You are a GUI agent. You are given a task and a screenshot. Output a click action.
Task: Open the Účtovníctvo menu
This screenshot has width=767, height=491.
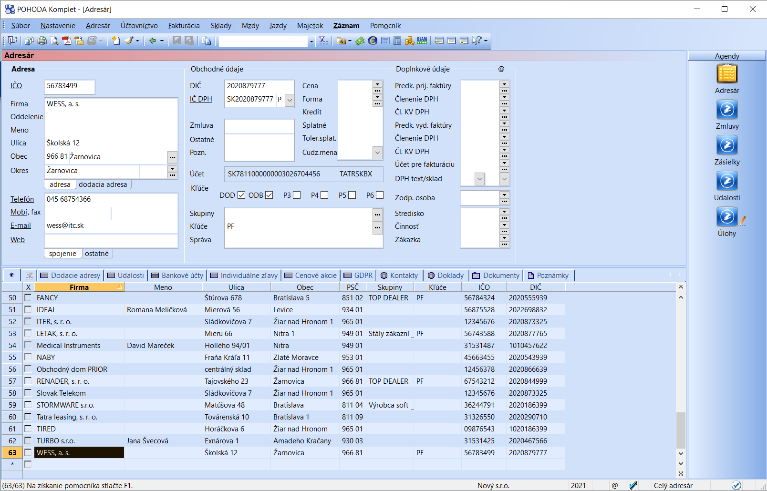coord(139,26)
